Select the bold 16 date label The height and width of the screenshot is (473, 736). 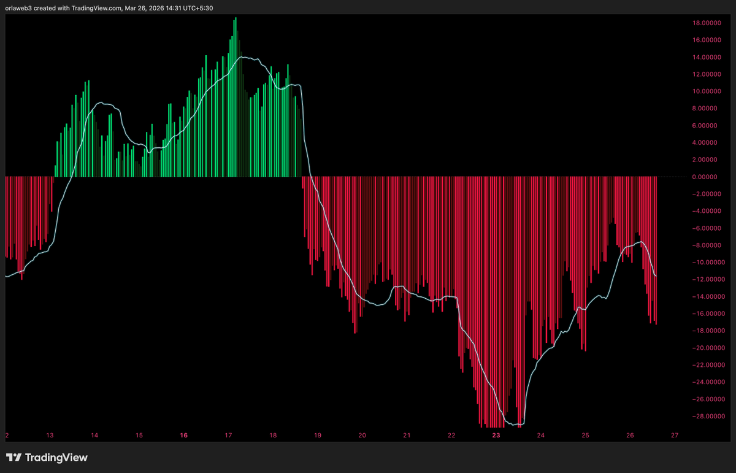[184, 436]
